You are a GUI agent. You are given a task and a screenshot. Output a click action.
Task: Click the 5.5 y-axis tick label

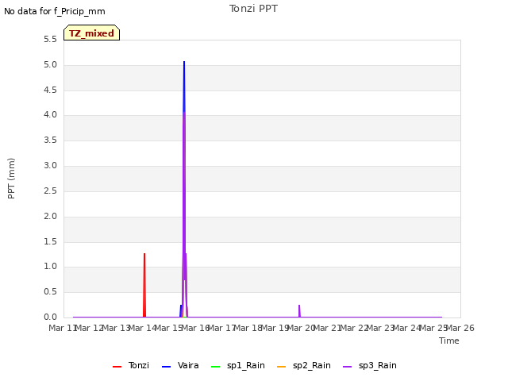click(x=50, y=40)
